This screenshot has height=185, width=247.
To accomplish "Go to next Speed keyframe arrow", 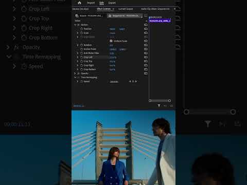I will pos(136,81).
